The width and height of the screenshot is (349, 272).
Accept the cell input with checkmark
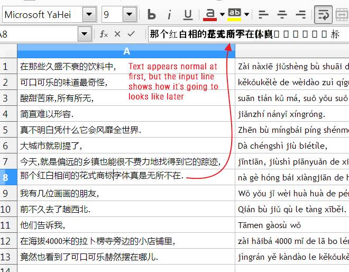(x=131, y=34)
